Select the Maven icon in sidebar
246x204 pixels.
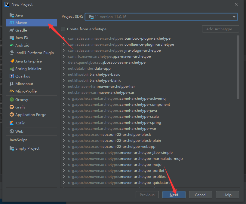pos(12,23)
